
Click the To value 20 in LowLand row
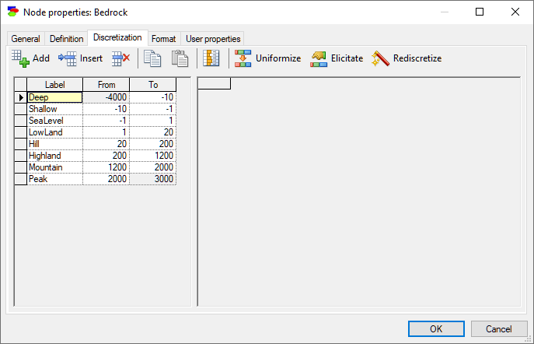tap(153, 132)
